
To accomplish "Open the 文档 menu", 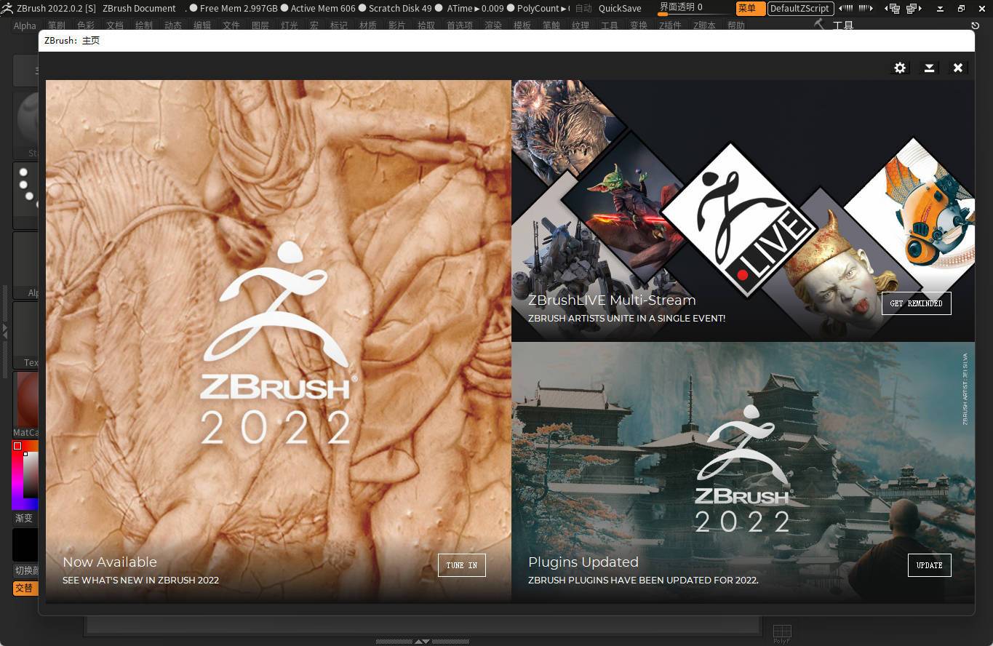I will pos(115,25).
